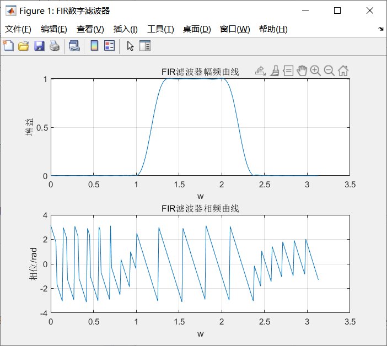Screen dimensions: 387x346
Task: Open the 文件(F) menu
Action: (18, 29)
